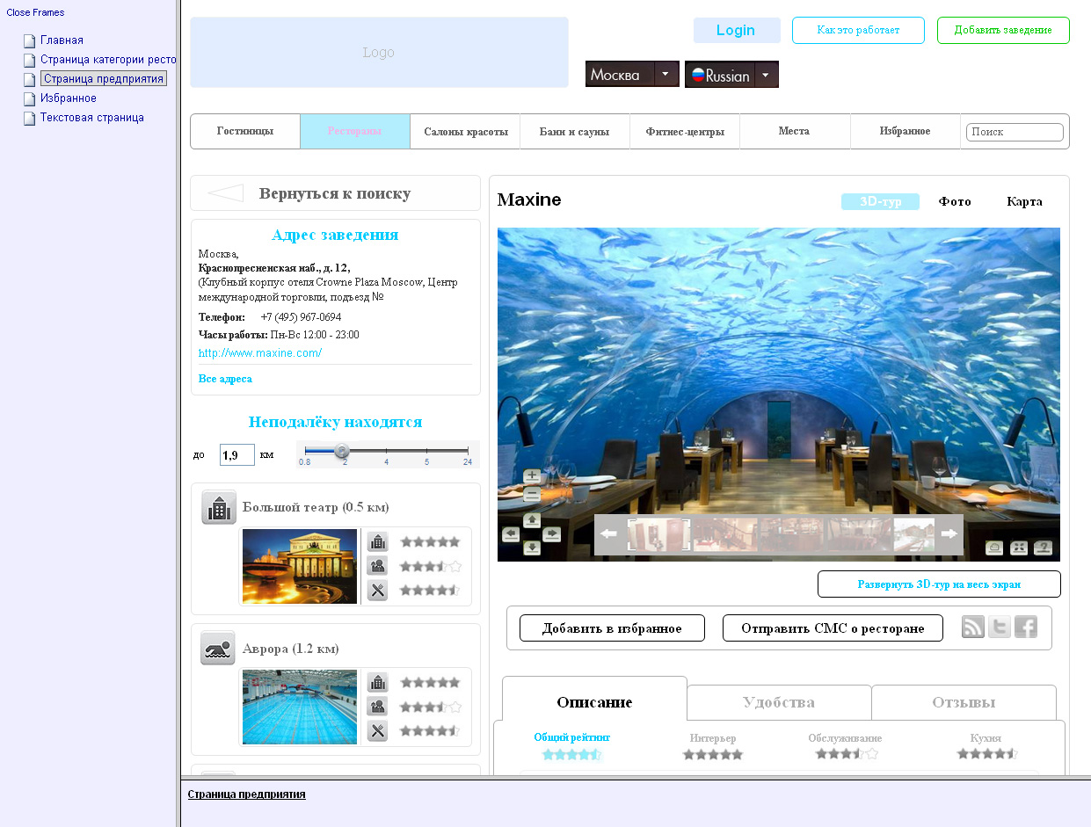Click the distance slider handle
Viewport: 1091px width, 827px height.
tap(342, 451)
